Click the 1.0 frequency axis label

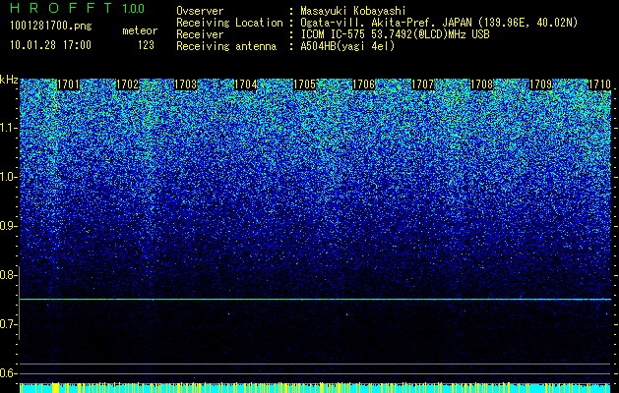coord(8,177)
